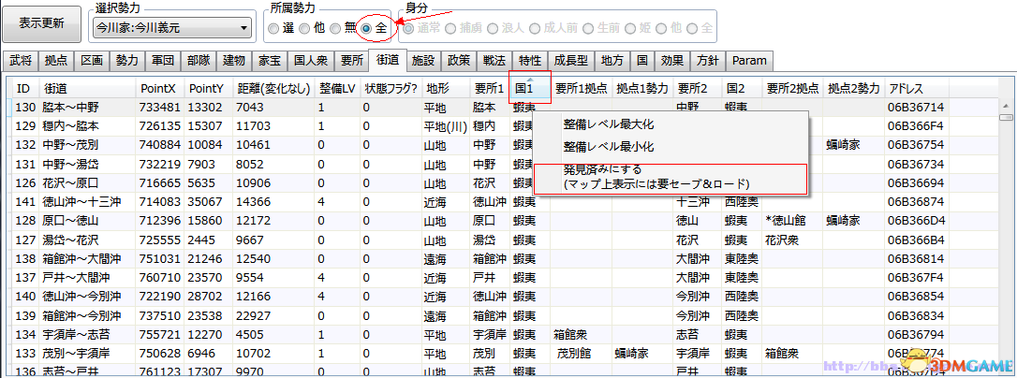Choose 整備レベル最大化 from context menu
The width and height of the screenshot is (1017, 378).
(x=608, y=124)
